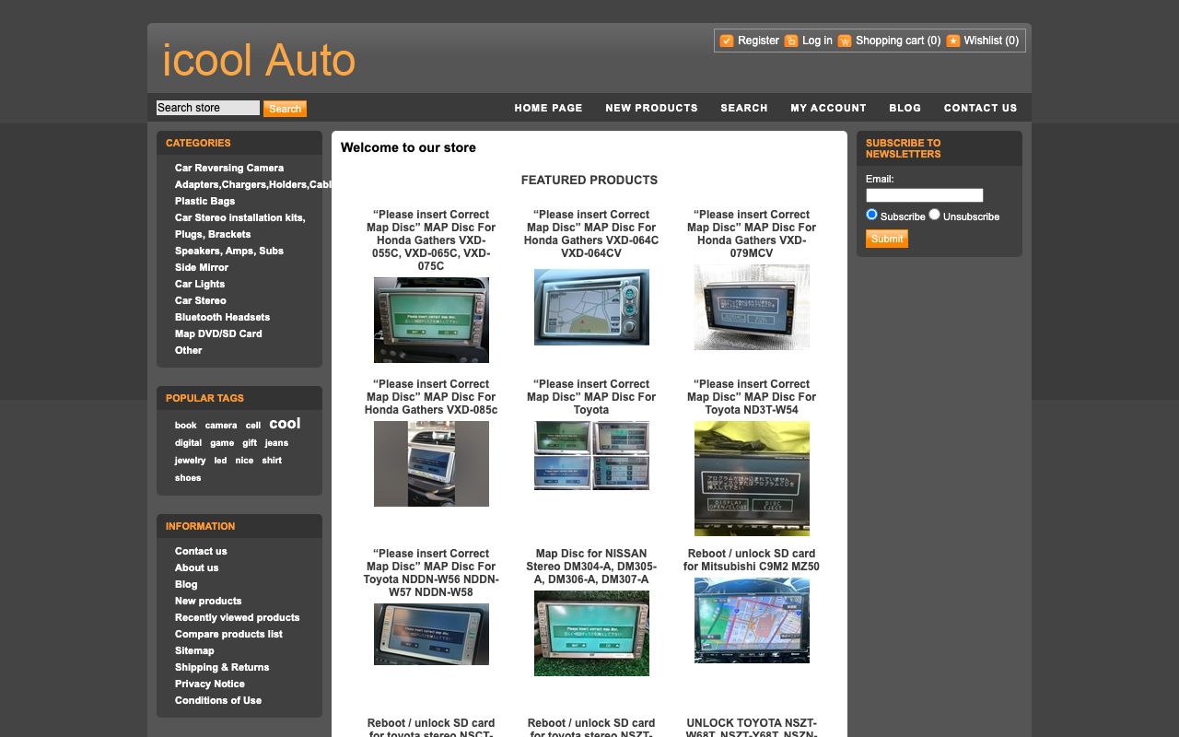The image size is (1179, 737).
Task: Open the CONTACT US menu item
Action: pos(980,108)
